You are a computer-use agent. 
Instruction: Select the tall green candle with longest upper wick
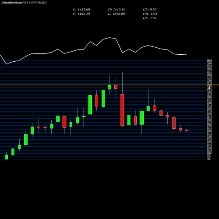click(90, 105)
